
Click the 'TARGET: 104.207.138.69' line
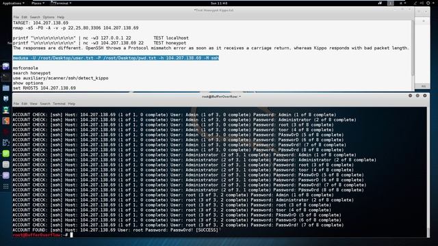tap(40, 23)
